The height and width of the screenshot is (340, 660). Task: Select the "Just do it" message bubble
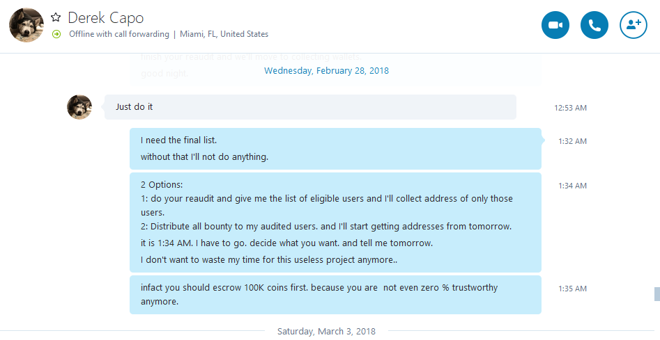pos(310,107)
